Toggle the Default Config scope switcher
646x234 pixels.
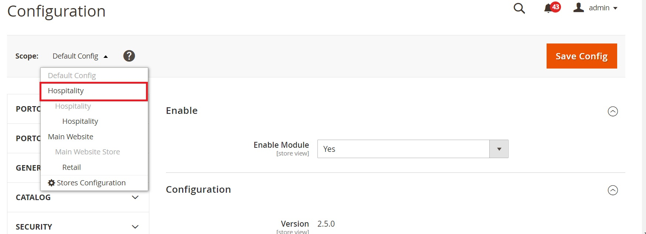pyautogui.click(x=80, y=56)
